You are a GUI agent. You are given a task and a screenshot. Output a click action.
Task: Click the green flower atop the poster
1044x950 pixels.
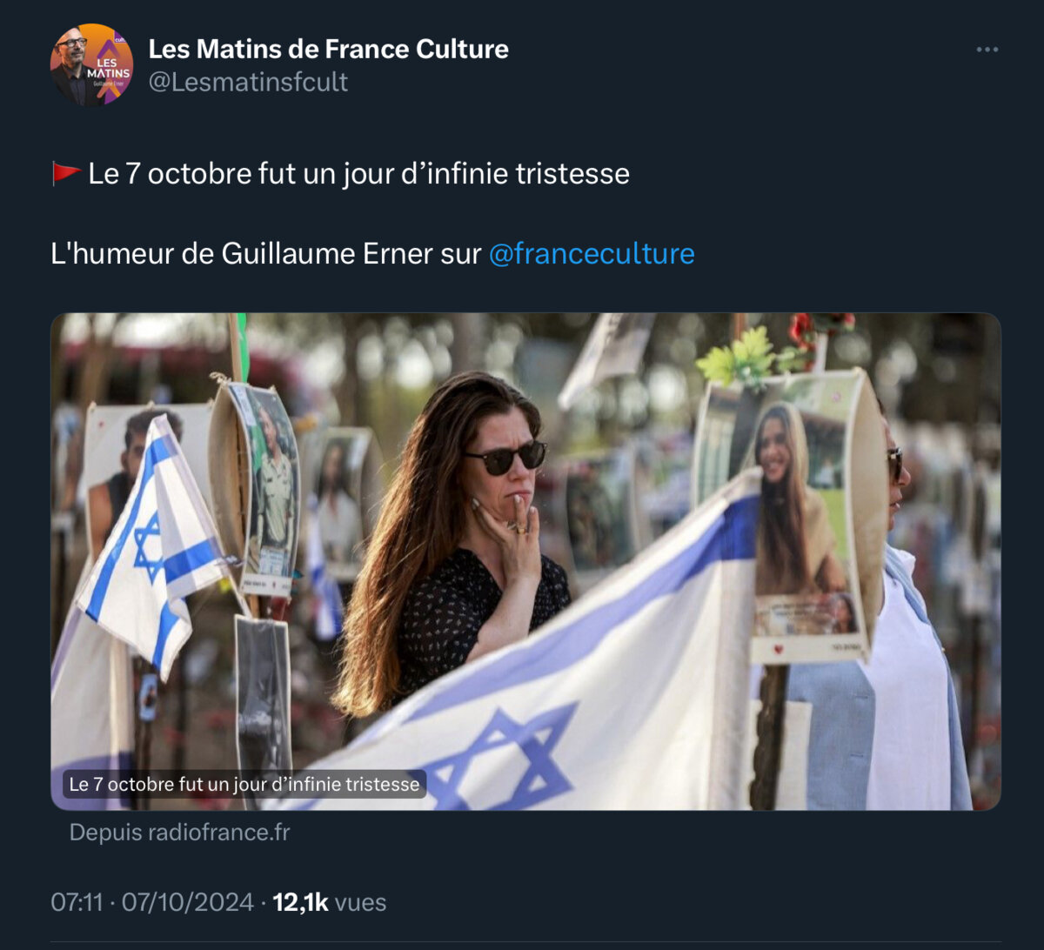(738, 355)
